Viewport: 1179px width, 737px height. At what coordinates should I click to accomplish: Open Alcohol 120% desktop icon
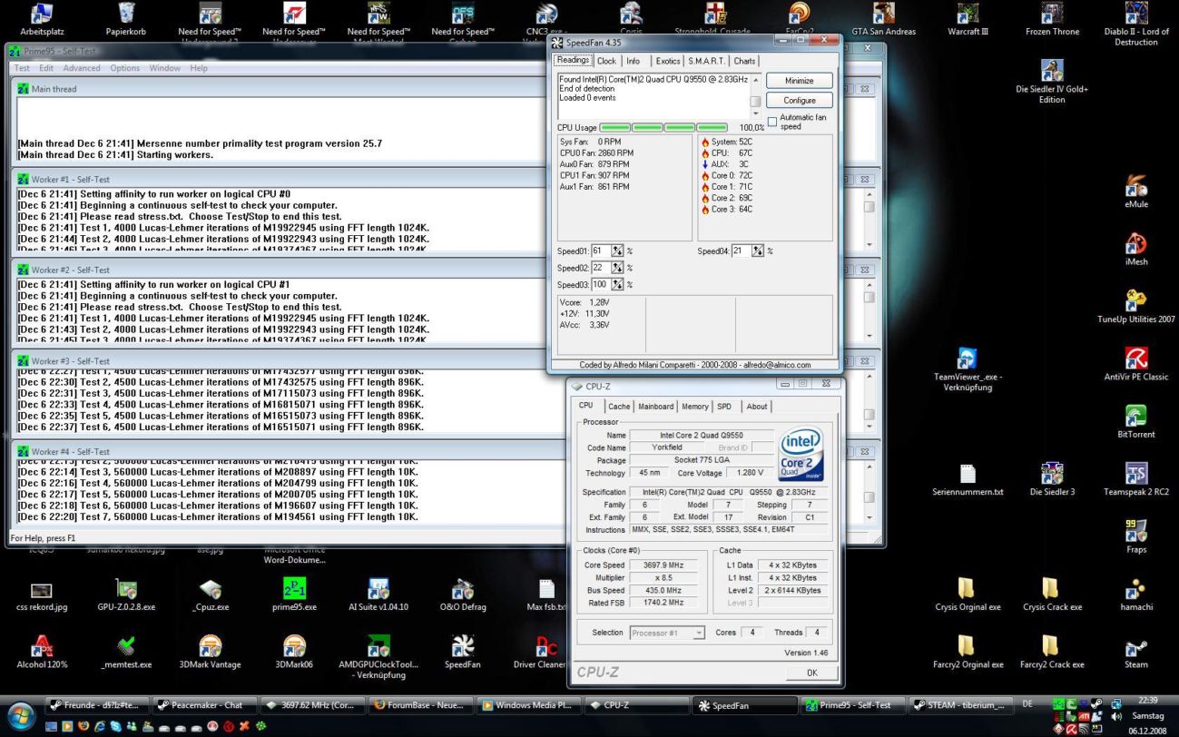(42, 650)
